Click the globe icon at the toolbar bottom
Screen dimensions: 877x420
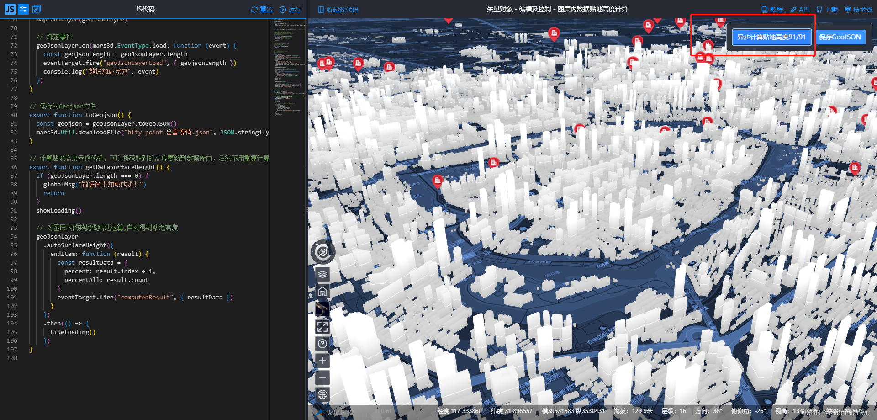(322, 394)
